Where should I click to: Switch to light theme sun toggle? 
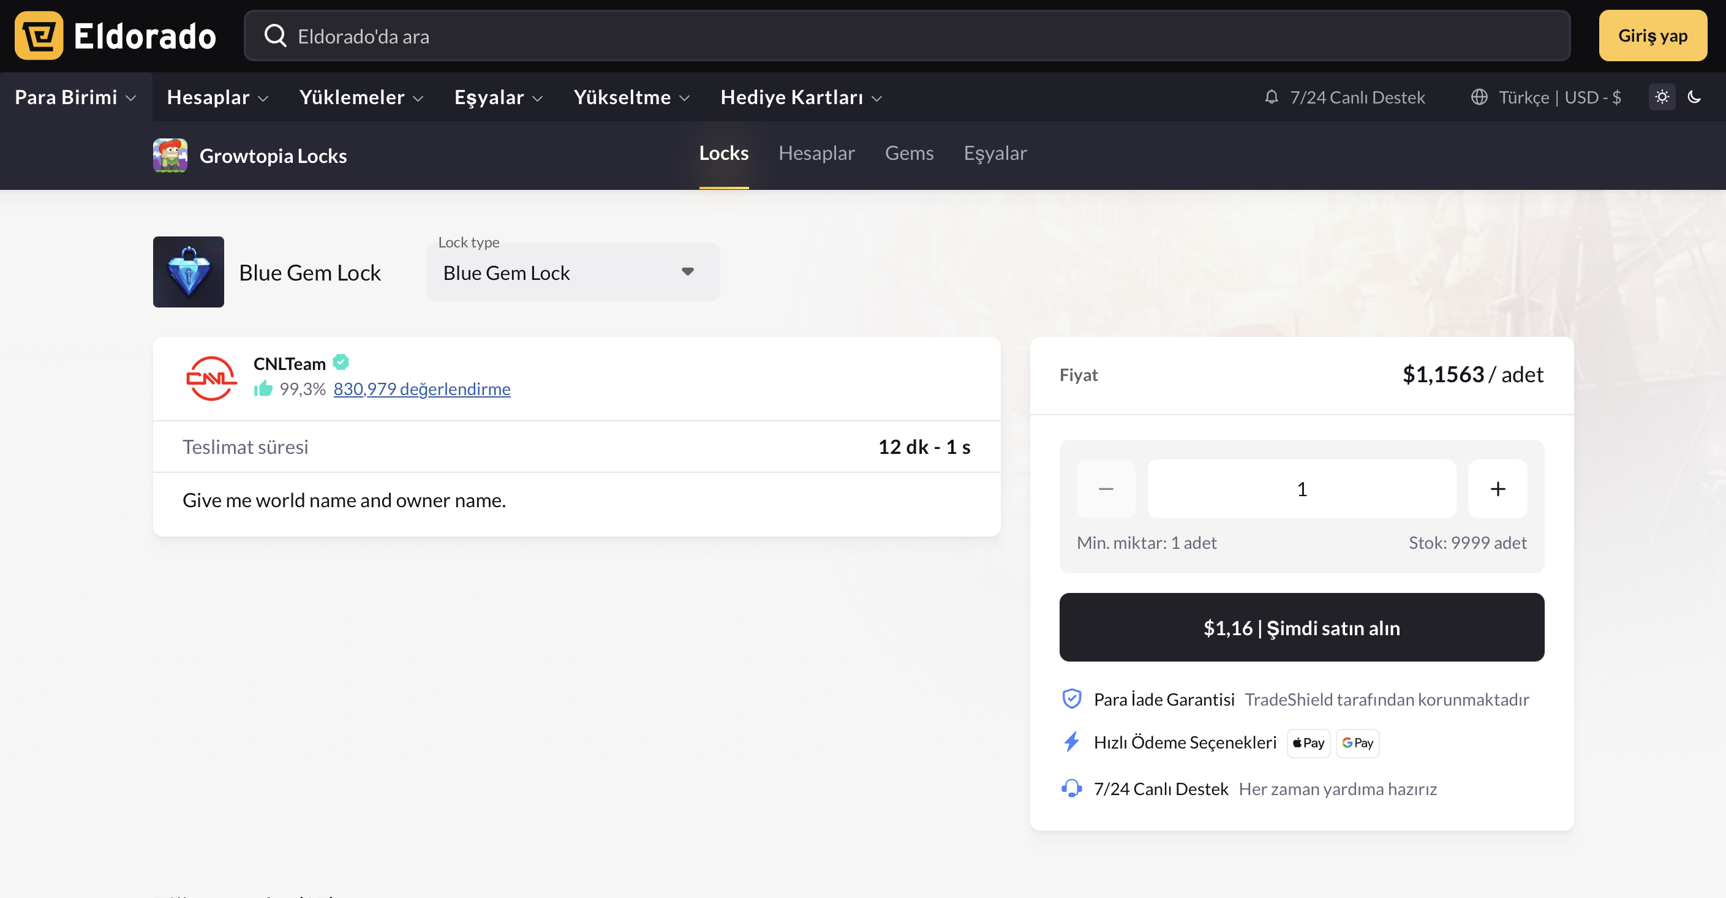pyautogui.click(x=1662, y=97)
